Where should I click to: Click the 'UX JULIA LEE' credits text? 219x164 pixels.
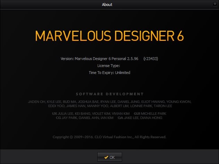(x=91, y=113)
